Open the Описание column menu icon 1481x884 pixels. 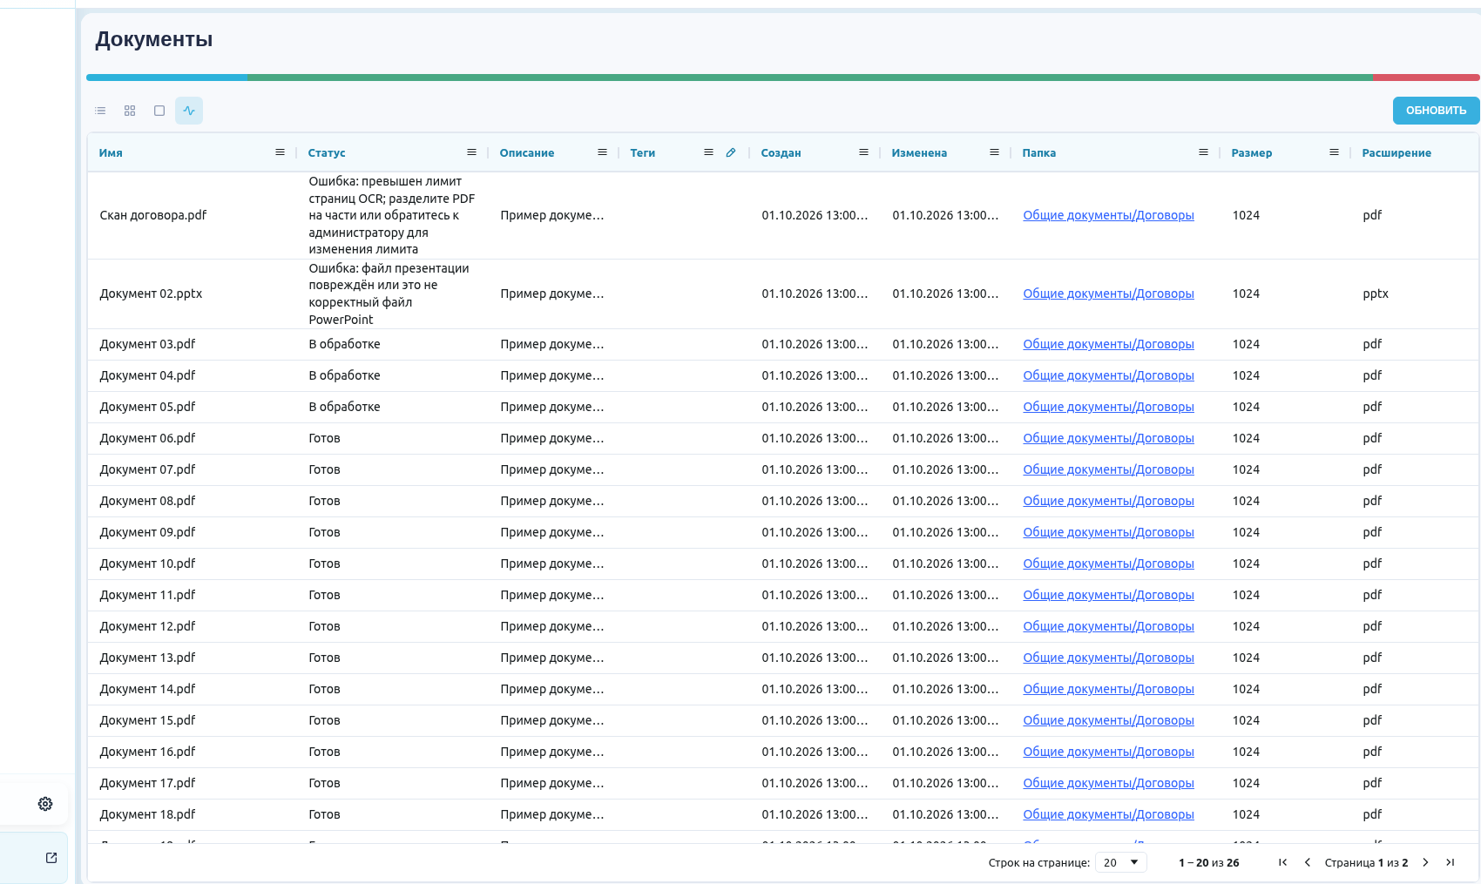point(602,152)
